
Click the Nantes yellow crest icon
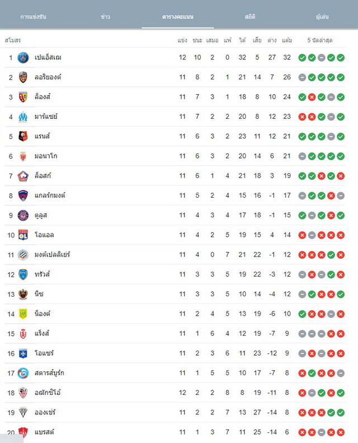[23, 314]
